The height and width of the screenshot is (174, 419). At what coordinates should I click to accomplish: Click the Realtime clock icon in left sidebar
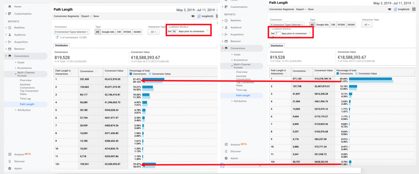9,27
